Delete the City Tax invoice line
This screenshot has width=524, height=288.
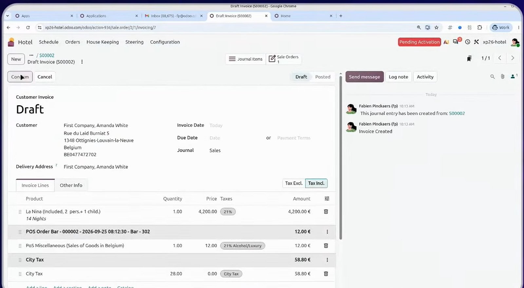coord(326,274)
